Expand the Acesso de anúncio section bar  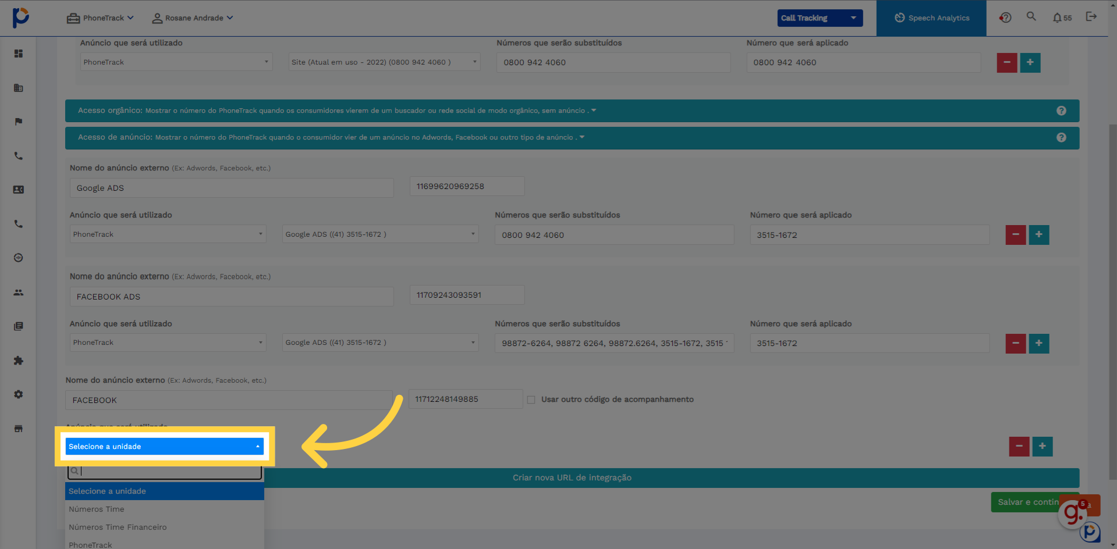(x=572, y=138)
